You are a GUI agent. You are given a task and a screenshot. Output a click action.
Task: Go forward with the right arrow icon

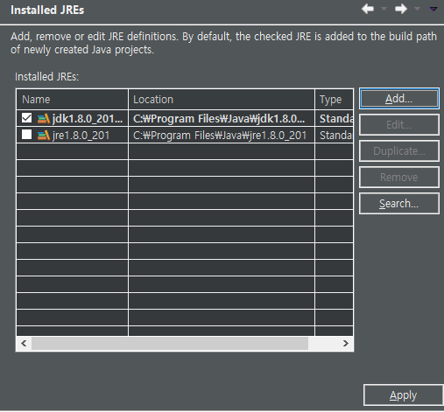click(401, 9)
